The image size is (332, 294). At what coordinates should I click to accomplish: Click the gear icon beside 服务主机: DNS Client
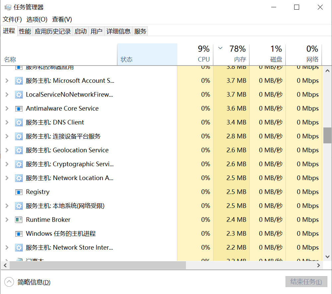19,122
